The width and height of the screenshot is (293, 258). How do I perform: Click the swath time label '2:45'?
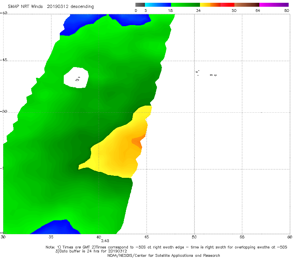(x=105, y=241)
